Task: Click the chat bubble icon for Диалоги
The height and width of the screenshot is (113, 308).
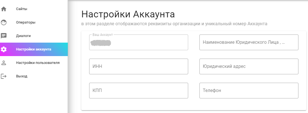Action: coord(4,36)
